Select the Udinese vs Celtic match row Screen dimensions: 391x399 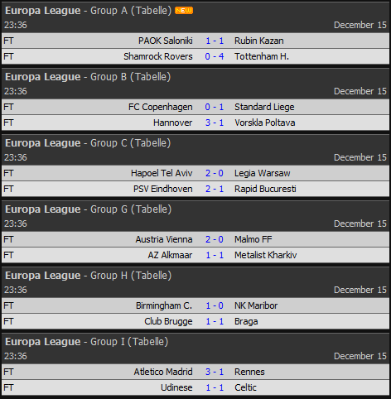[195, 387]
